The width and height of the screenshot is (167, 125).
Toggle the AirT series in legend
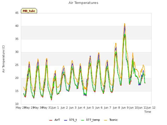pyautogui.click(x=55, y=120)
